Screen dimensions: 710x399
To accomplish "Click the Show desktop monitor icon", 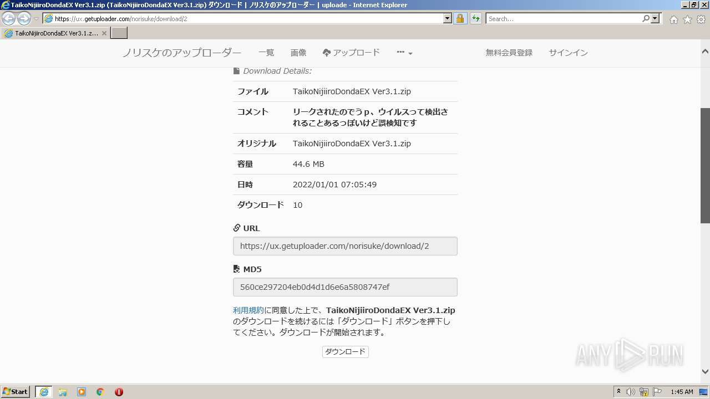I will 703,392.
